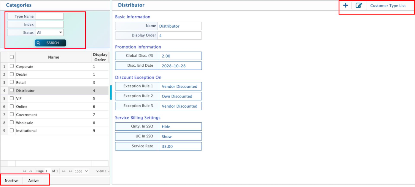Switch to the Active tab

[33, 181]
